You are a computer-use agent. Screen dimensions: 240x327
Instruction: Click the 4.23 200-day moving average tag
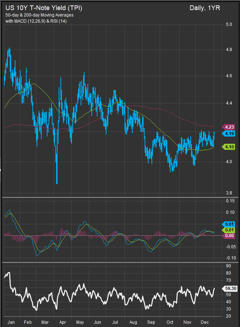point(229,127)
